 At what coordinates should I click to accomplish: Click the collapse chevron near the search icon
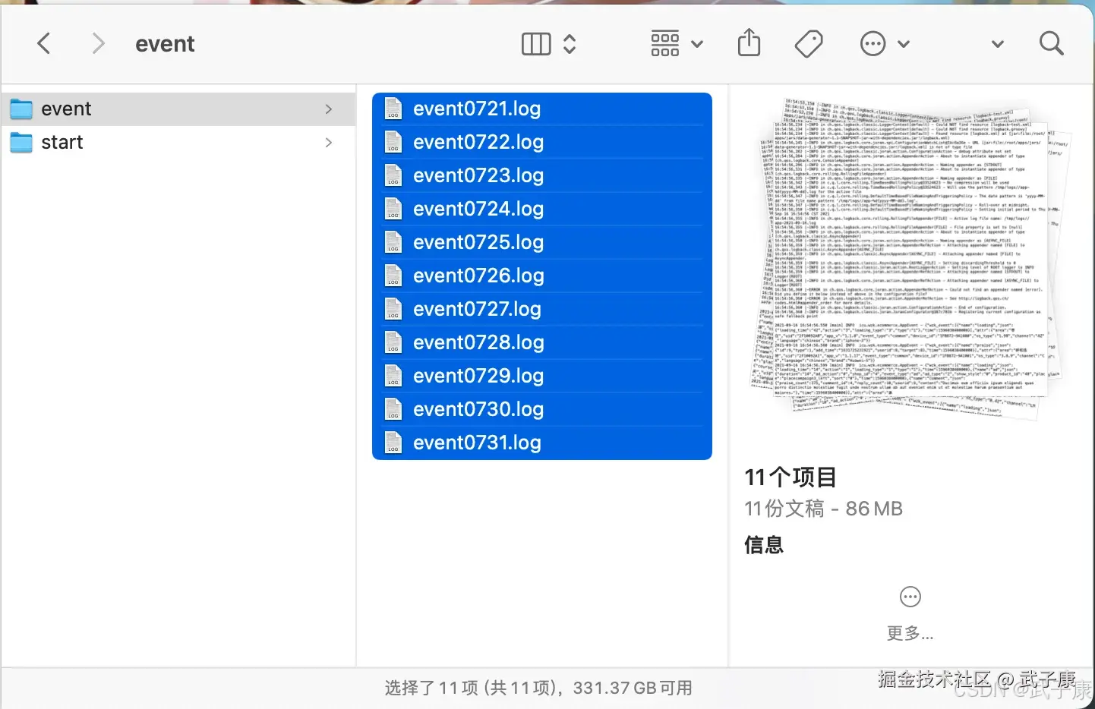[997, 44]
